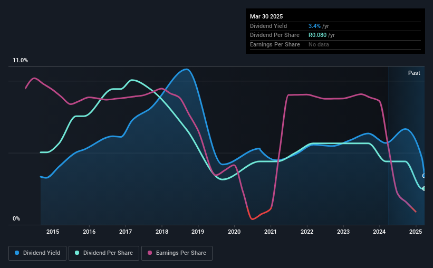Image resolution: width=433 pixels, height=268 pixels.
Task: Click the 2017 x-axis label
Action: tap(126, 232)
